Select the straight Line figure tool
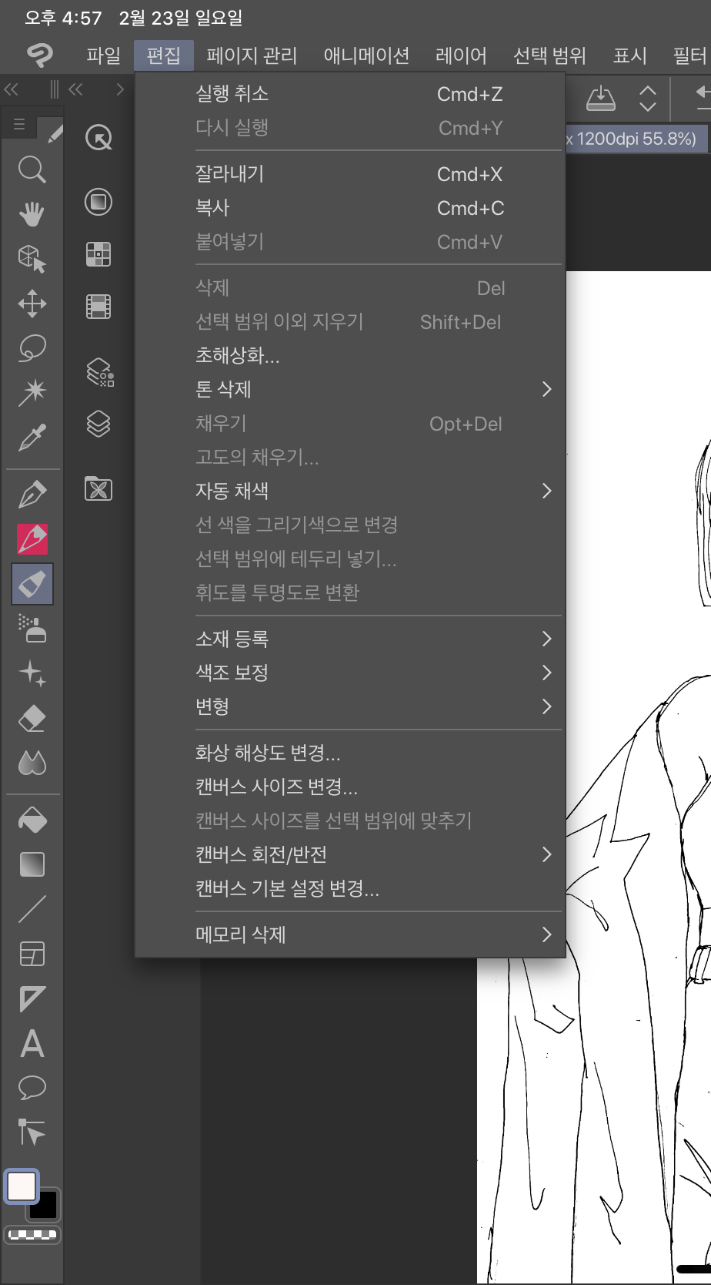The width and height of the screenshot is (711, 1285). pyautogui.click(x=32, y=909)
